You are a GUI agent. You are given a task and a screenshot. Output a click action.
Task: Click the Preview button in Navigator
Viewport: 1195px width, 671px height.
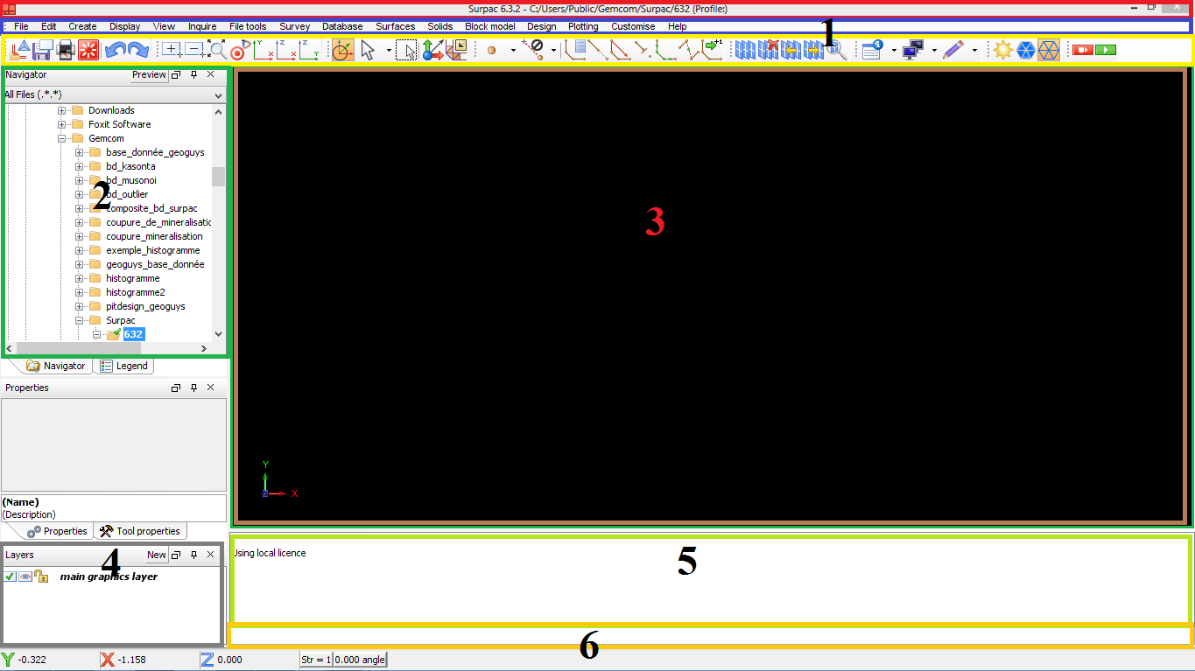click(148, 75)
